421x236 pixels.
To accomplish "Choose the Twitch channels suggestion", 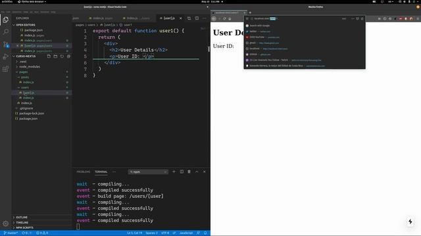I will tap(305, 60).
